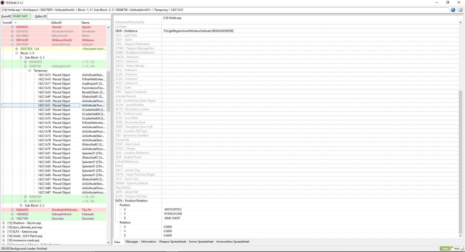Sort the tree by the Name column header
This screenshot has width=465, height=252.
[93, 23]
